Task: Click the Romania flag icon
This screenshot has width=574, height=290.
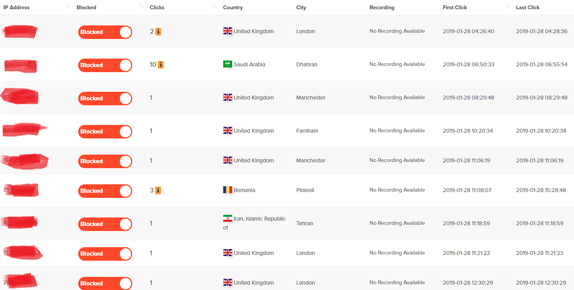Action: pyautogui.click(x=227, y=190)
